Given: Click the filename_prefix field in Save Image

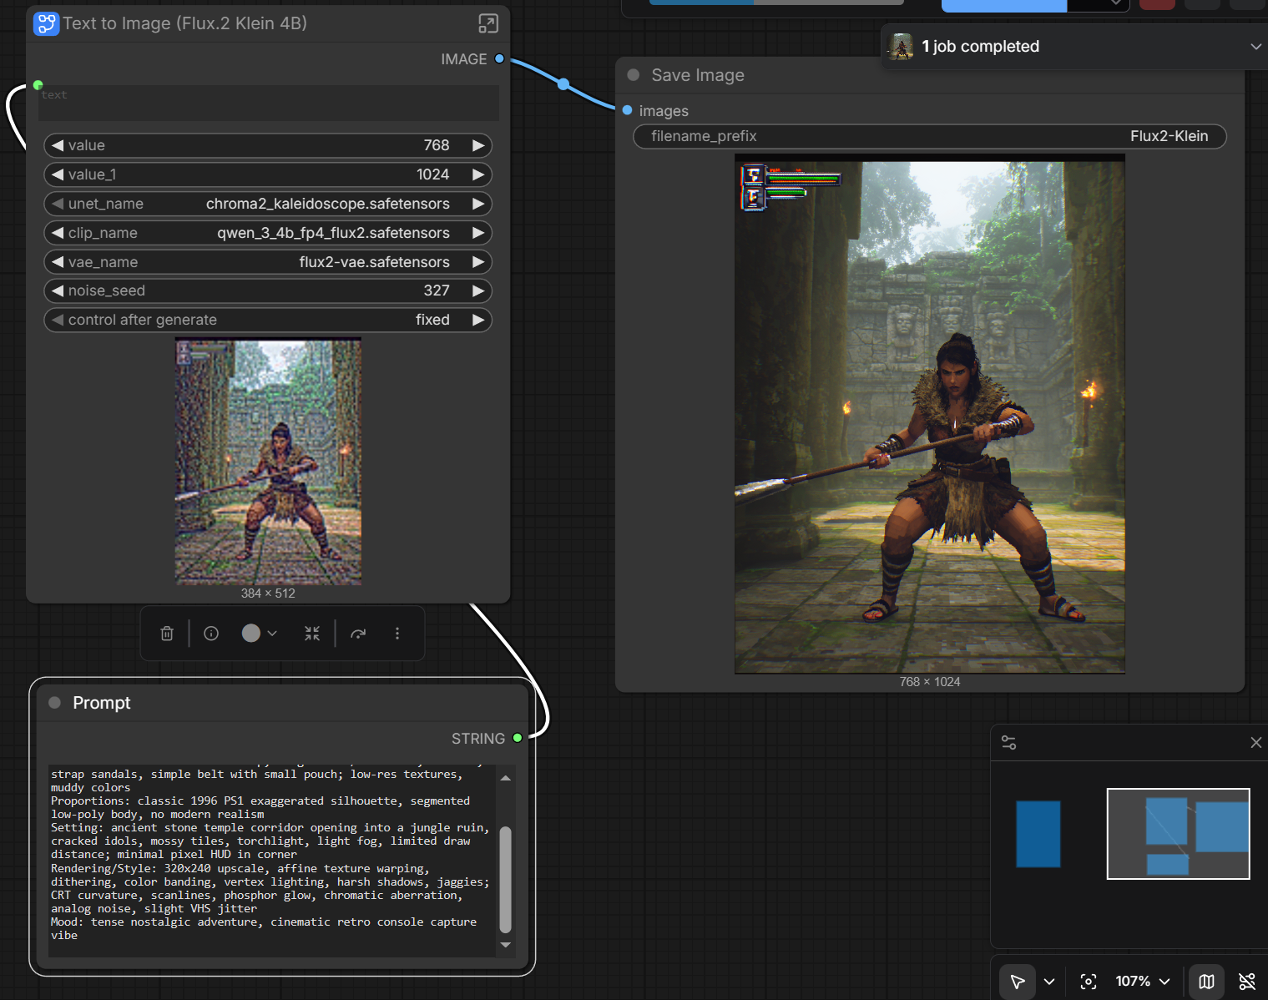Looking at the screenshot, I should 929,136.
